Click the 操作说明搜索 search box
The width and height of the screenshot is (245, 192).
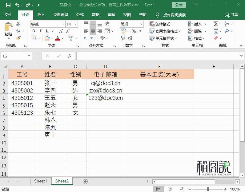(175, 15)
